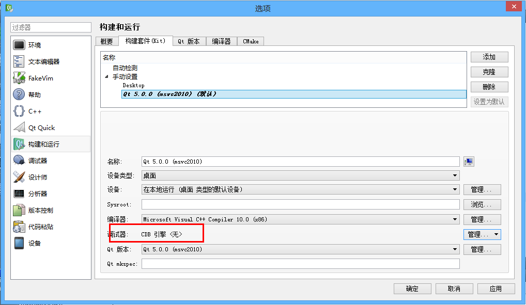Switch to the CMake tab
The width and height of the screenshot is (526, 305).
click(x=250, y=41)
